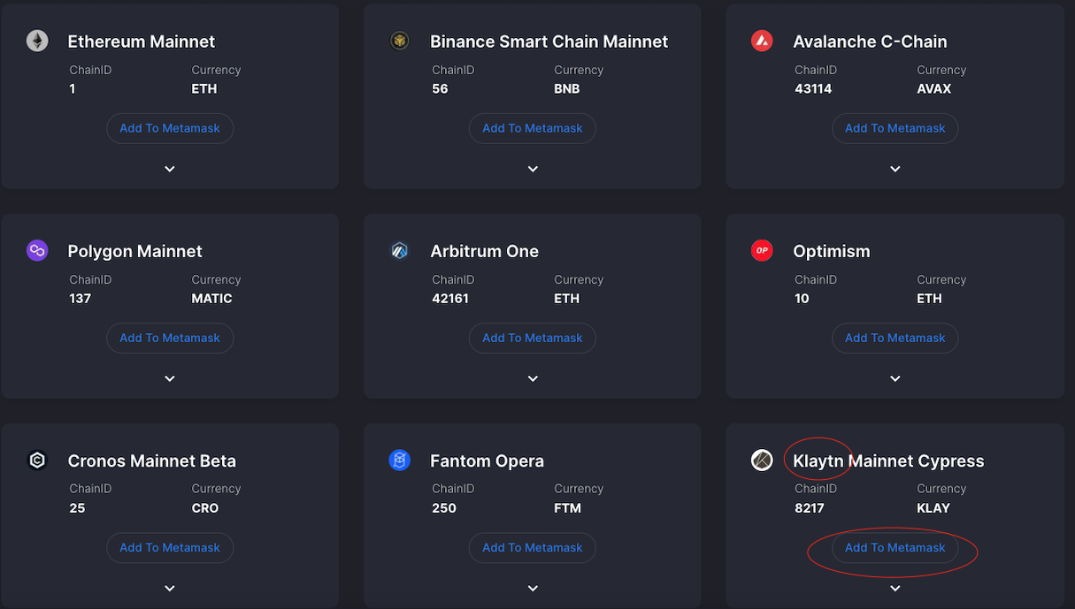Expand the Optimism card chevron
Screen dimensions: 1075x609
pos(895,378)
